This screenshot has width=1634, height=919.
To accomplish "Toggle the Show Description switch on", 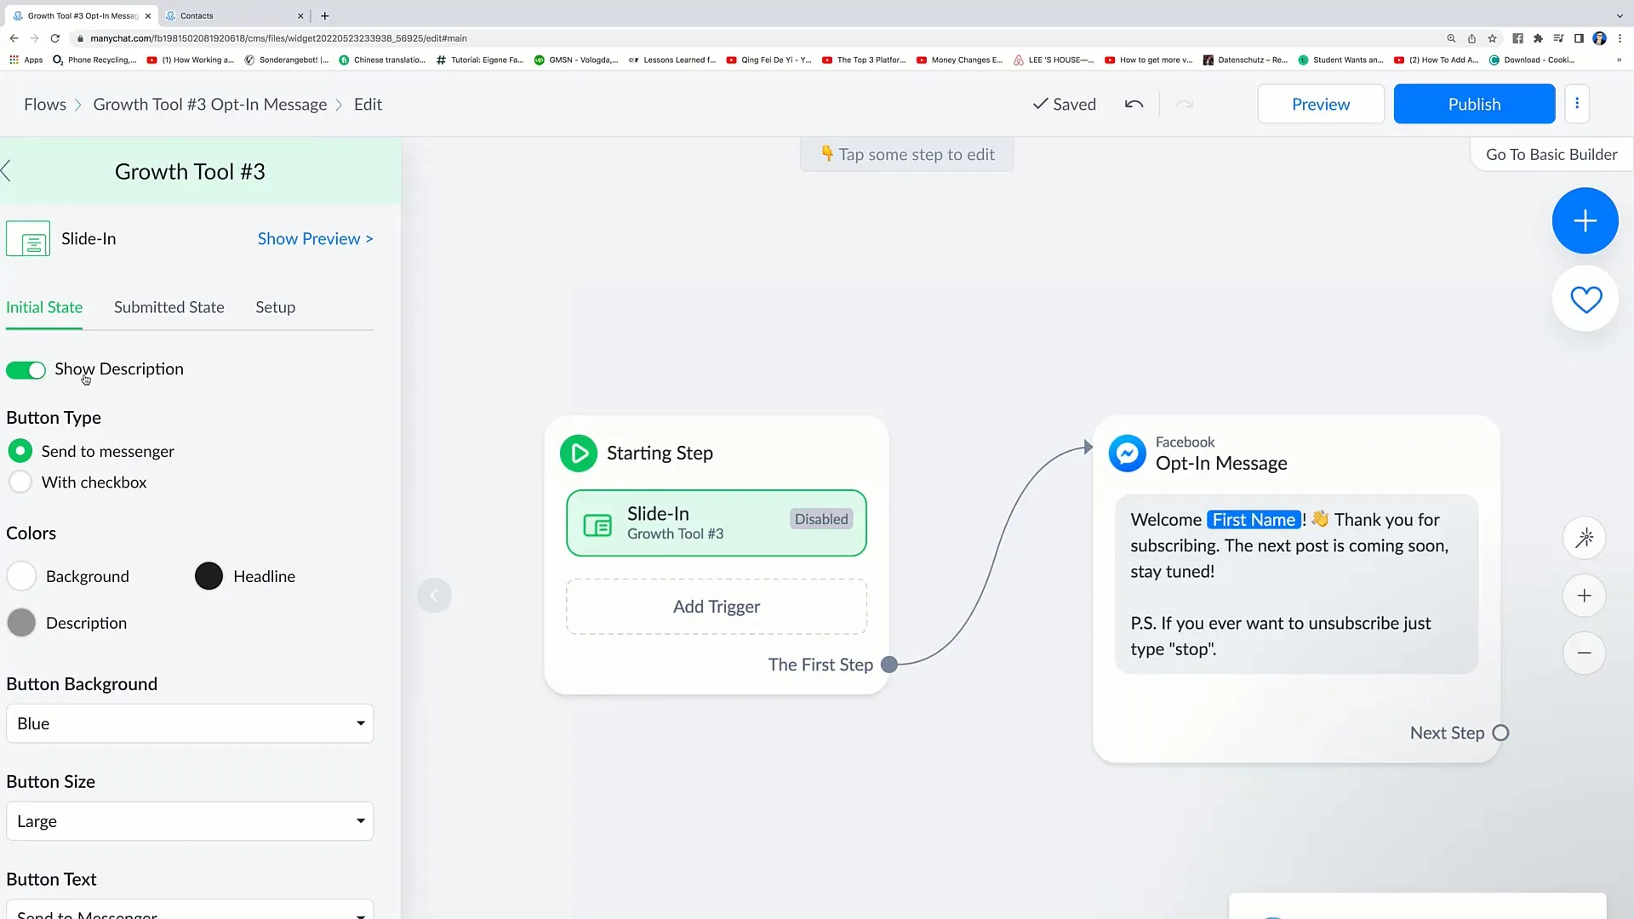I will [26, 368].
